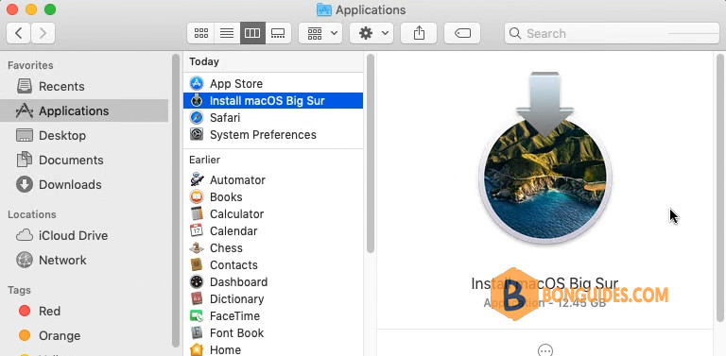Click the Books app icon
726x356 pixels.
tap(197, 197)
